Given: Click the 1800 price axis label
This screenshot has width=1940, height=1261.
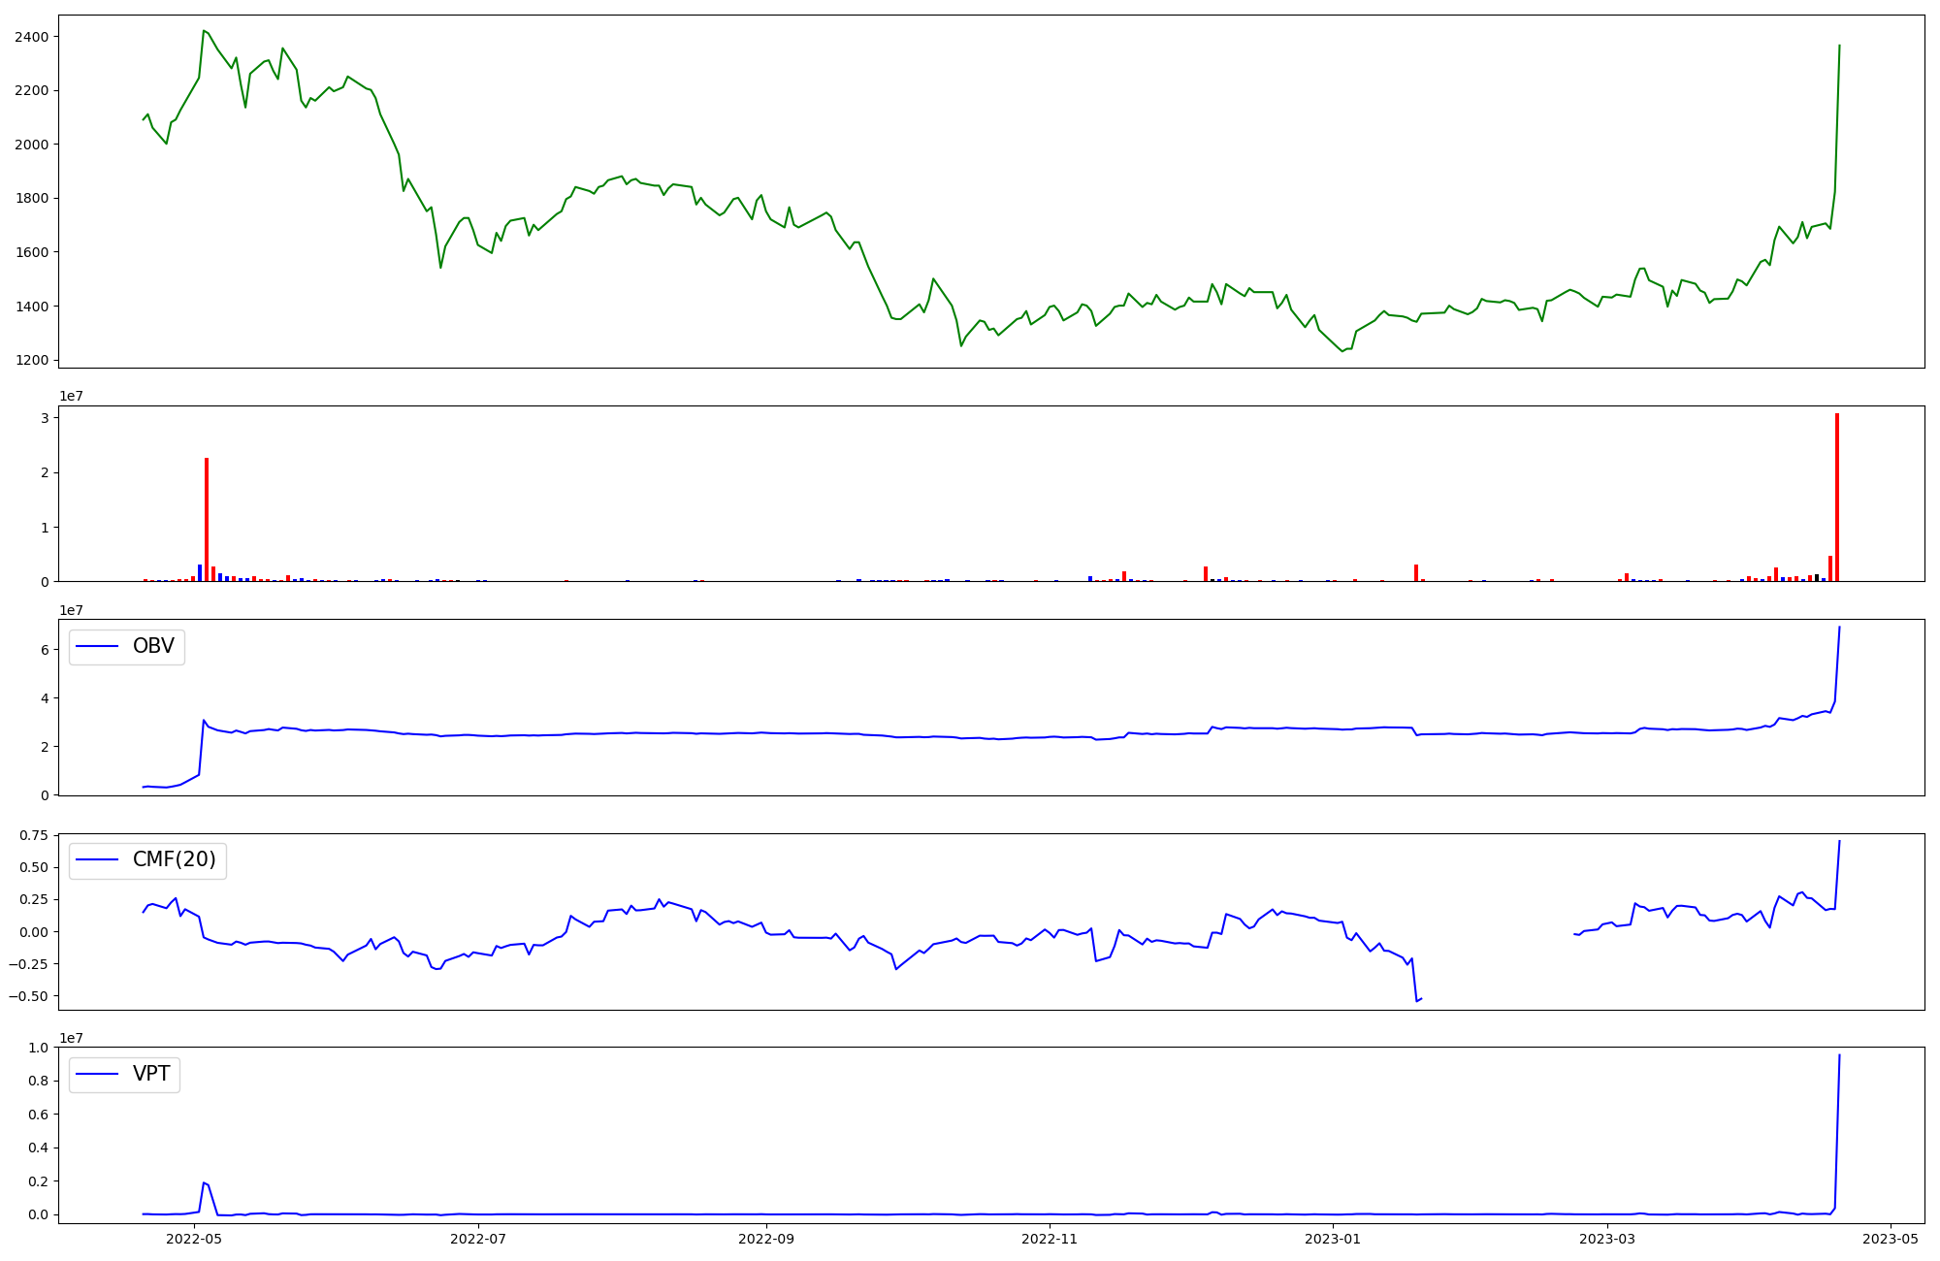Looking at the screenshot, I should pos(31,198).
